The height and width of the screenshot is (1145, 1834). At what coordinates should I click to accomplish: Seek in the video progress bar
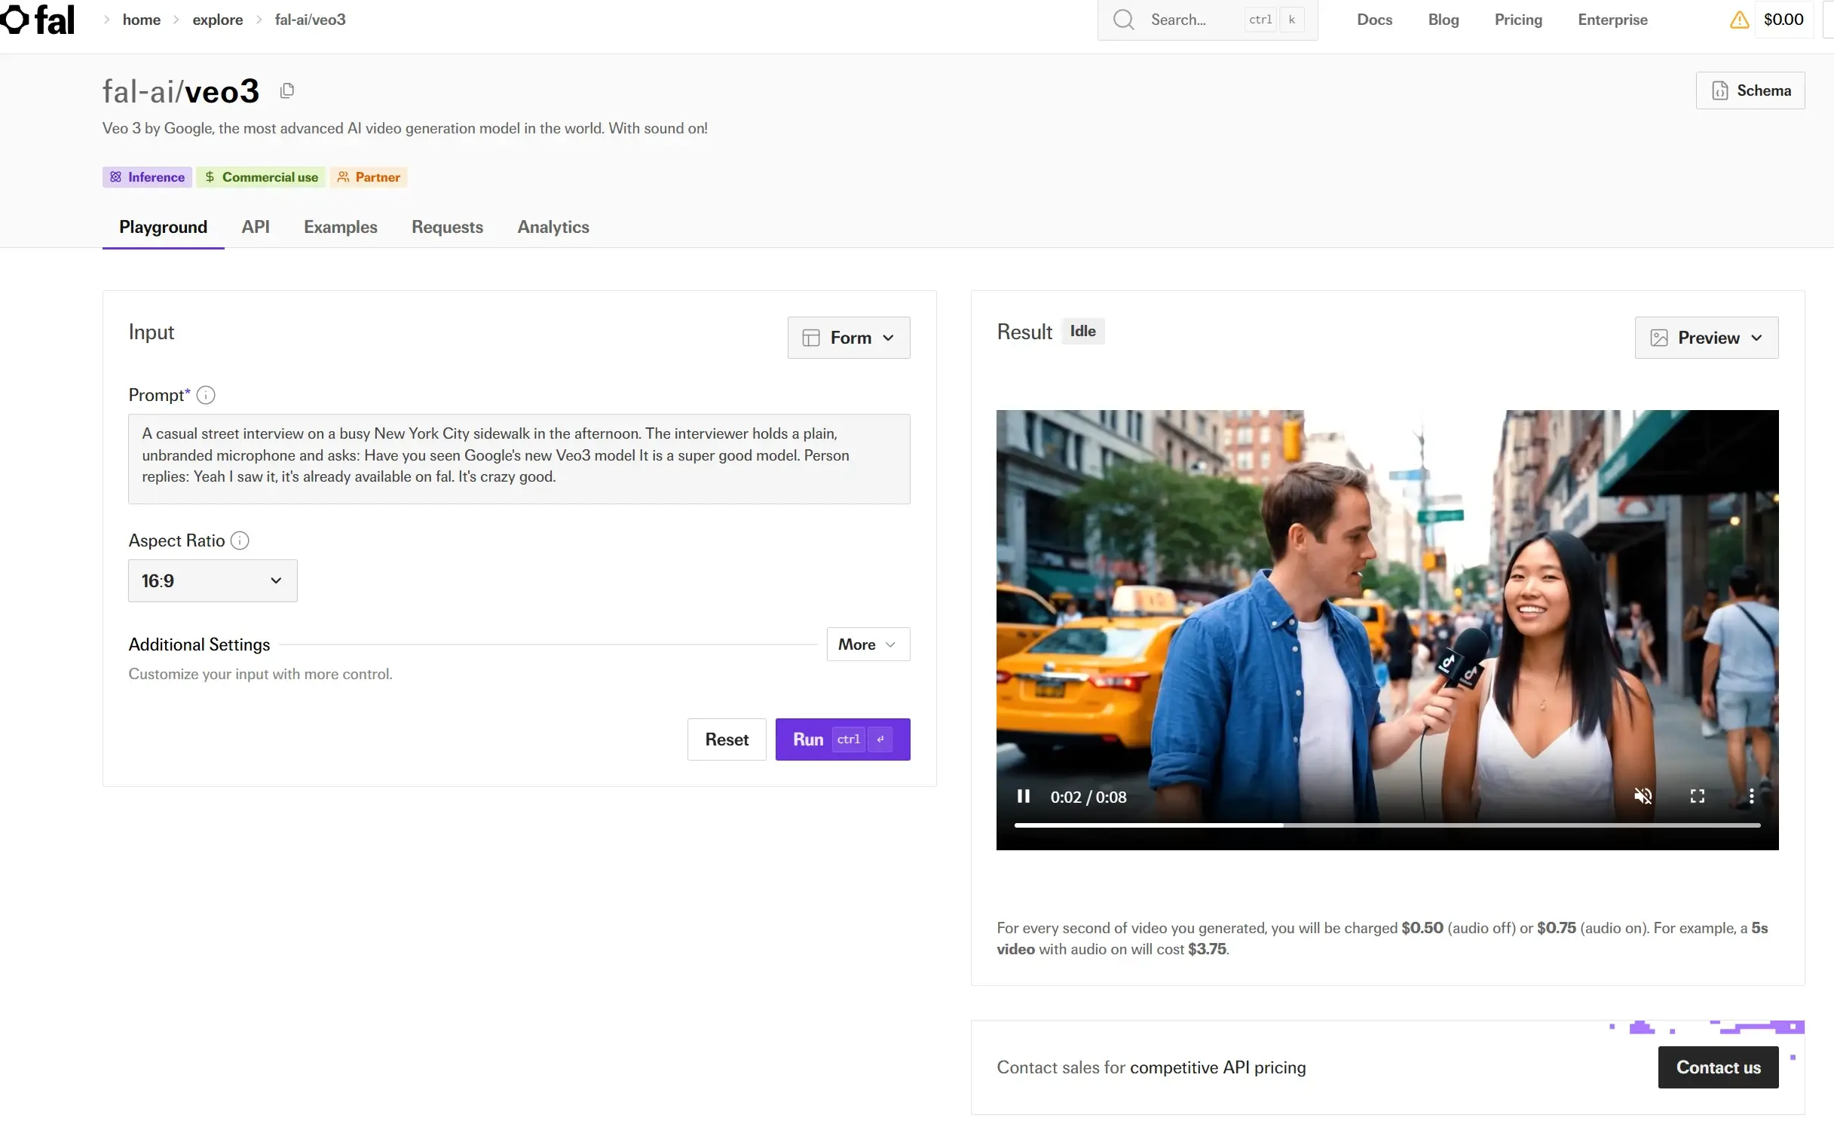tap(1439, 825)
